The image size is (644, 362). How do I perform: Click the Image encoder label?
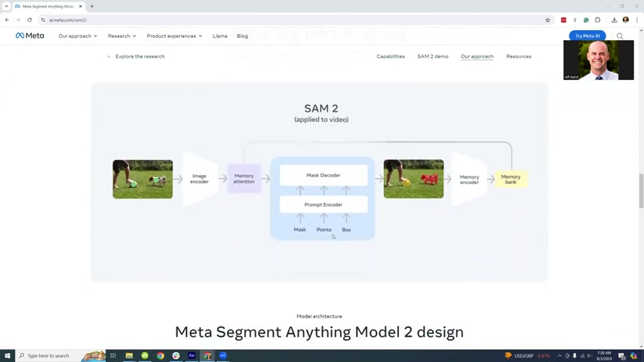[199, 179]
